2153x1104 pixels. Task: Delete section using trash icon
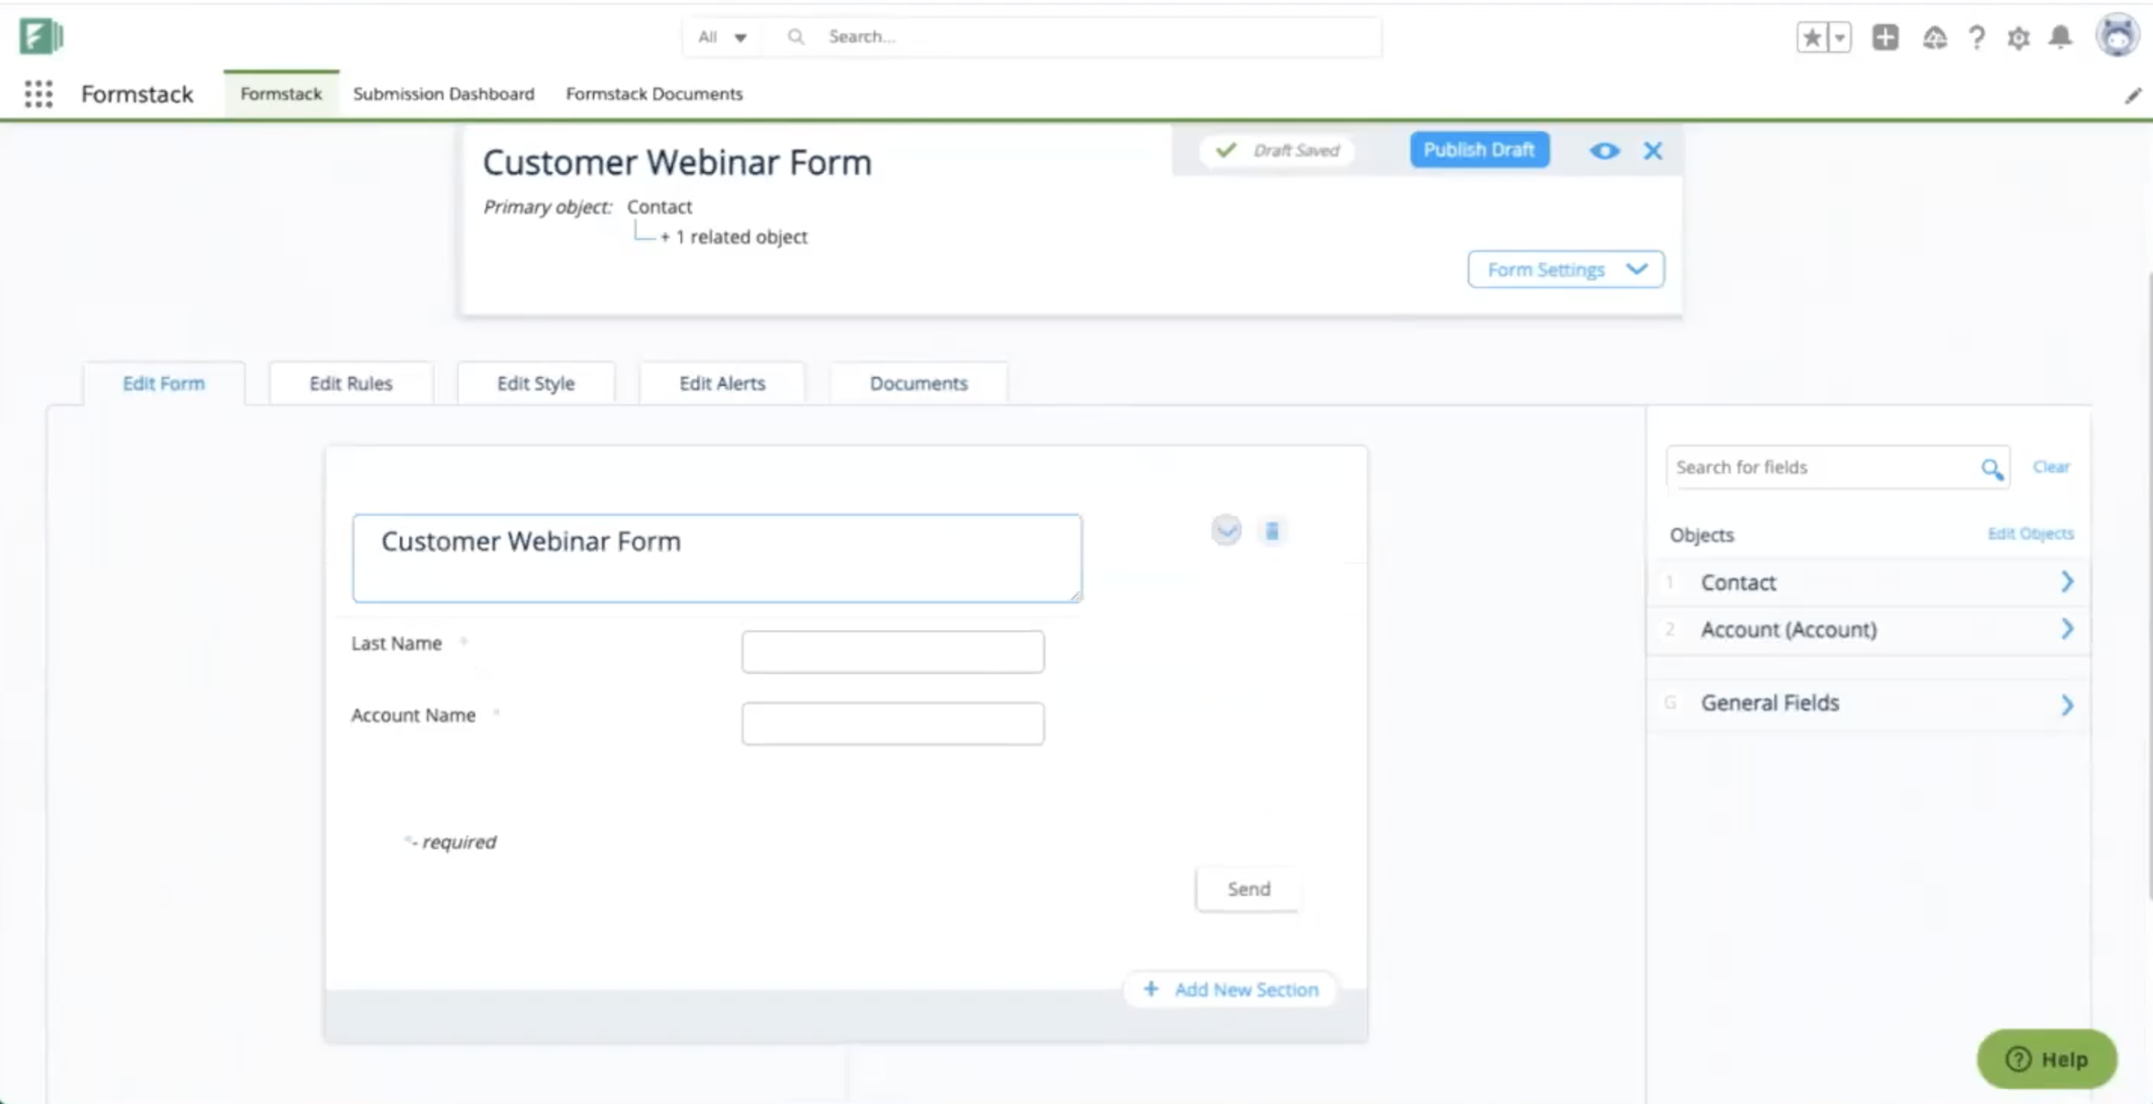pos(1271,531)
